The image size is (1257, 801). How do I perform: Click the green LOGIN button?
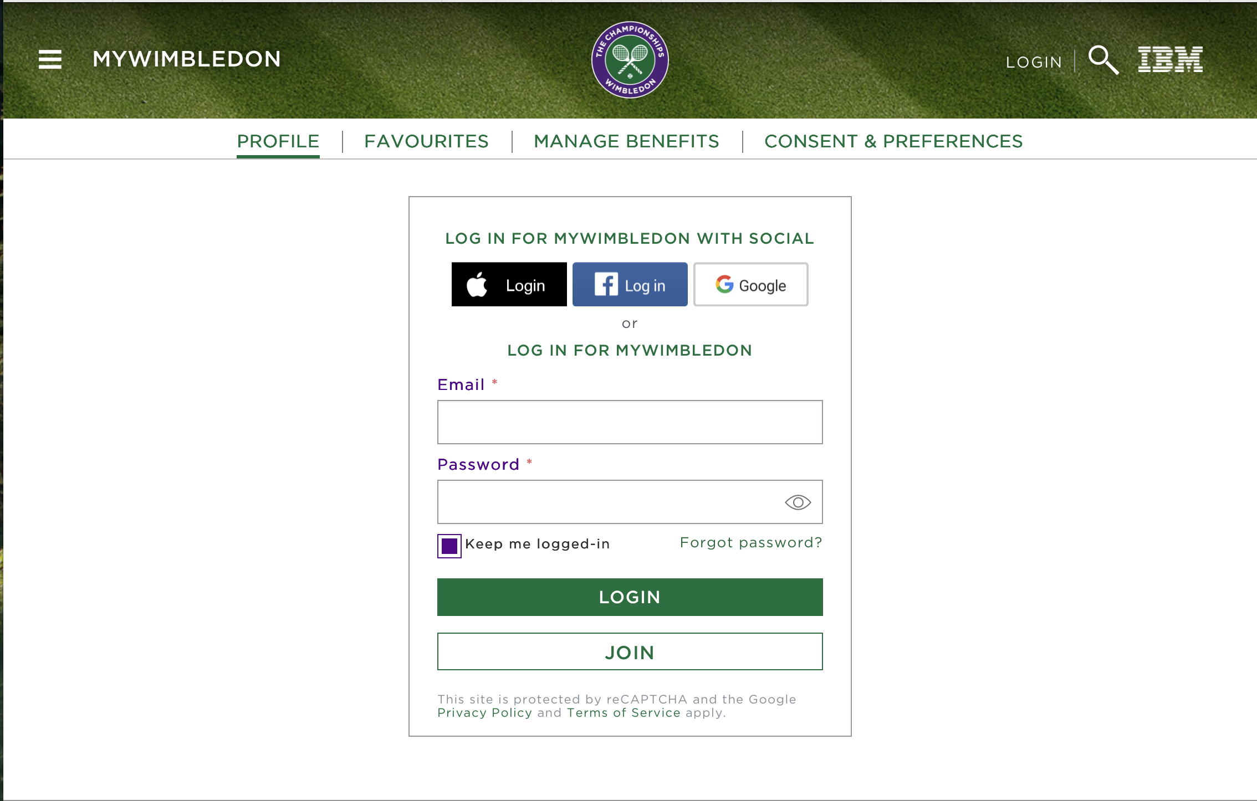click(630, 597)
